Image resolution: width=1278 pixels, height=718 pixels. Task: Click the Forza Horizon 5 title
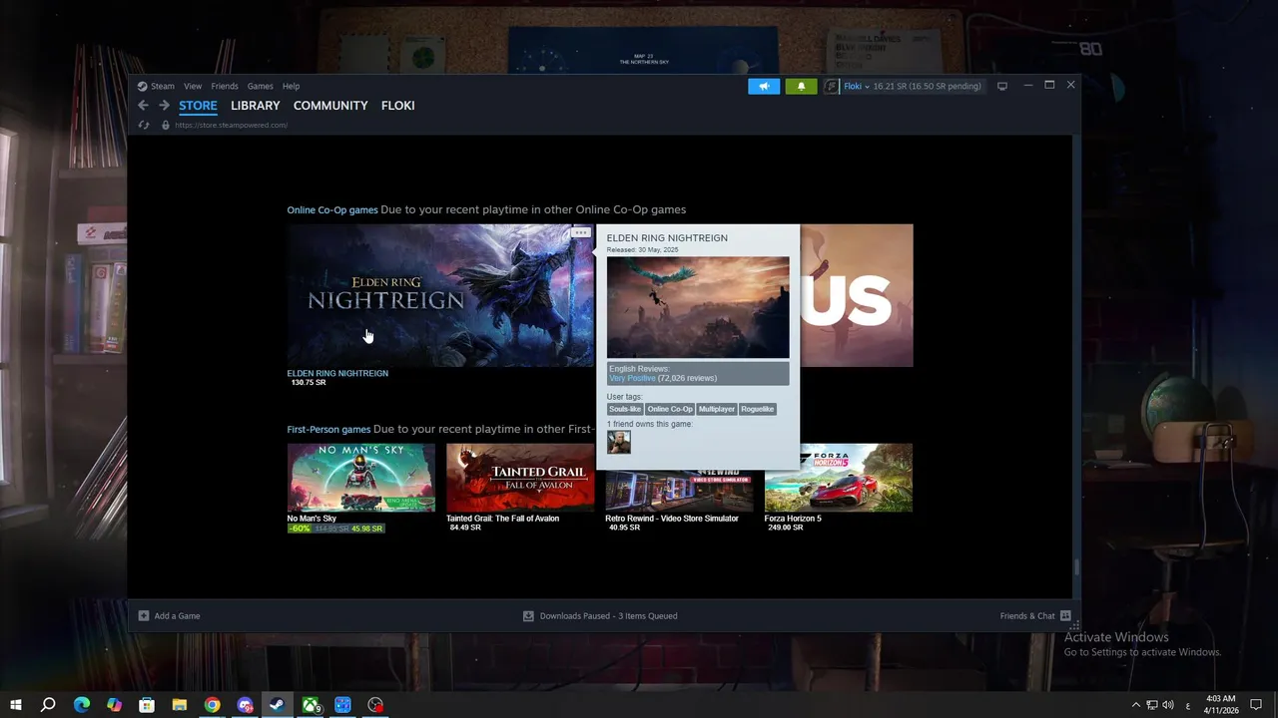coord(793,518)
